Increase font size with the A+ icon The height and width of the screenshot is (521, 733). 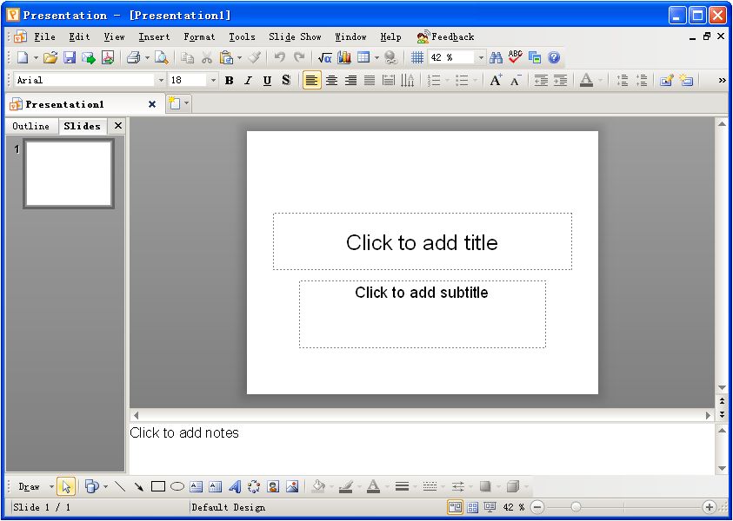pos(496,80)
